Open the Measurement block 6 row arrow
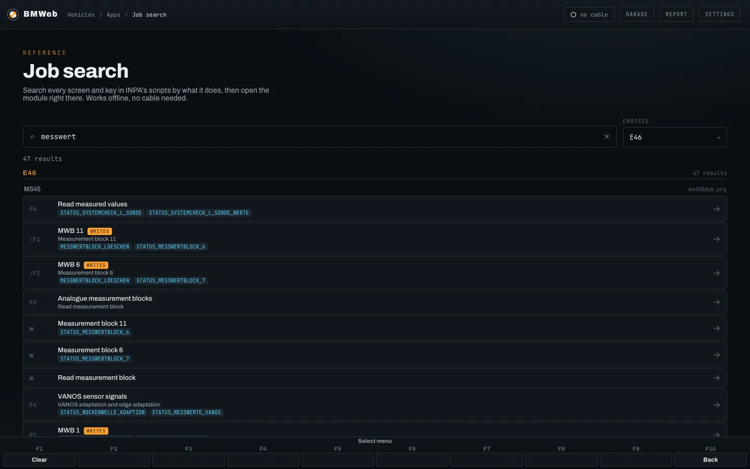This screenshot has width=750, height=469. [x=717, y=355]
